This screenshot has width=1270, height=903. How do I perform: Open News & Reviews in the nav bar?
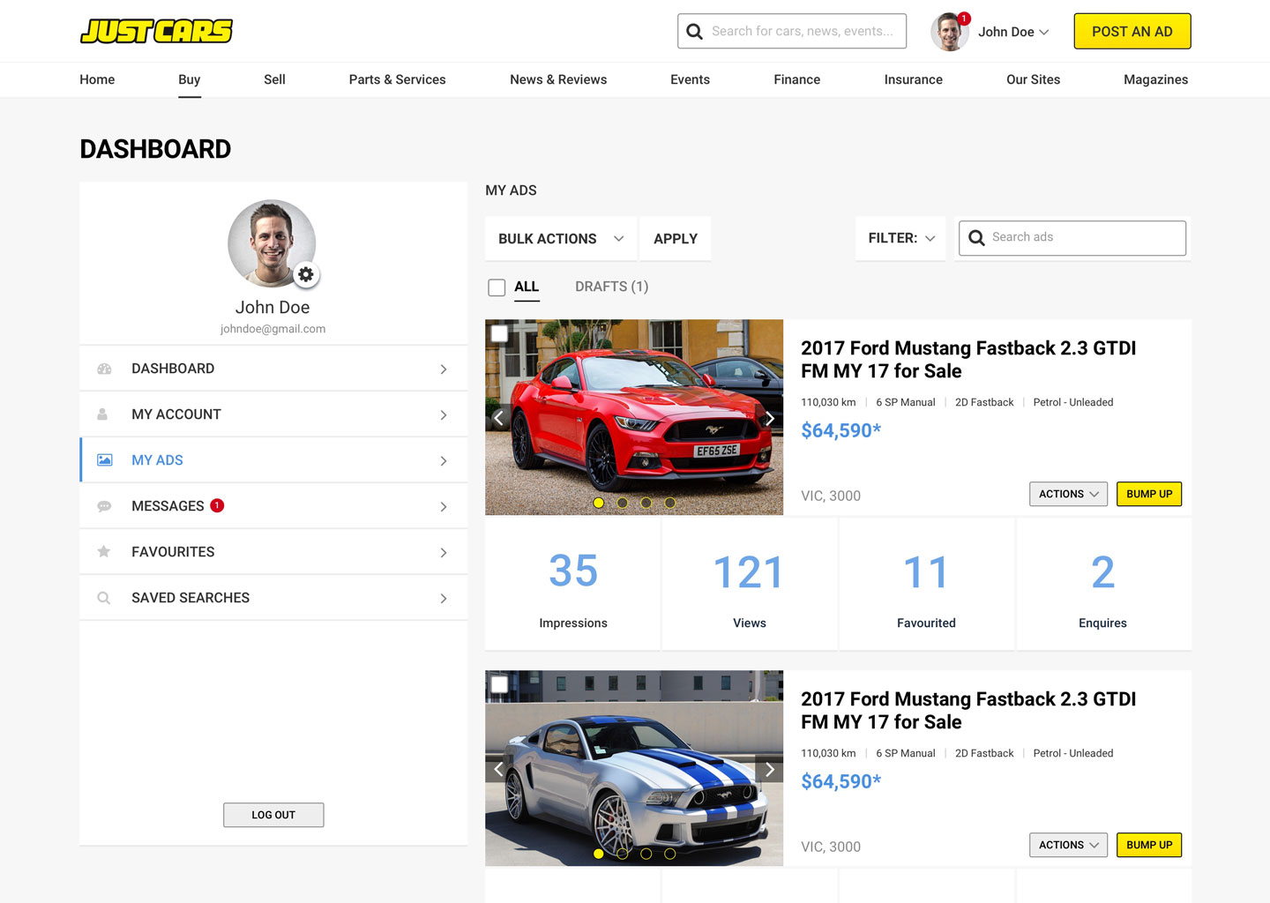558,79
